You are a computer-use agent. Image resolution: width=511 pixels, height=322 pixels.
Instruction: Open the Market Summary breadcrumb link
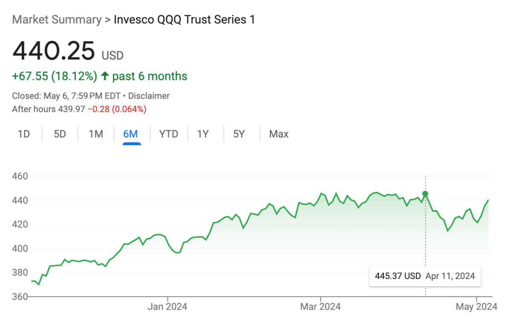pyautogui.click(x=57, y=20)
